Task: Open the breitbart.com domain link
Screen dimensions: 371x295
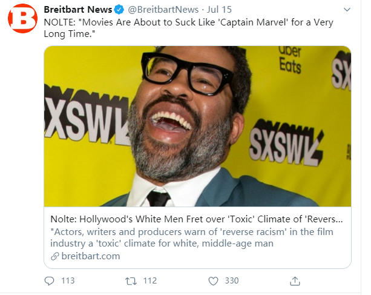Action: tap(90, 256)
